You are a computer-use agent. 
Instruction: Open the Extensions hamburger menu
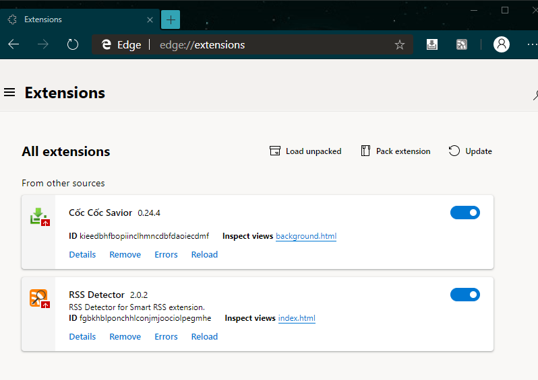[9, 92]
